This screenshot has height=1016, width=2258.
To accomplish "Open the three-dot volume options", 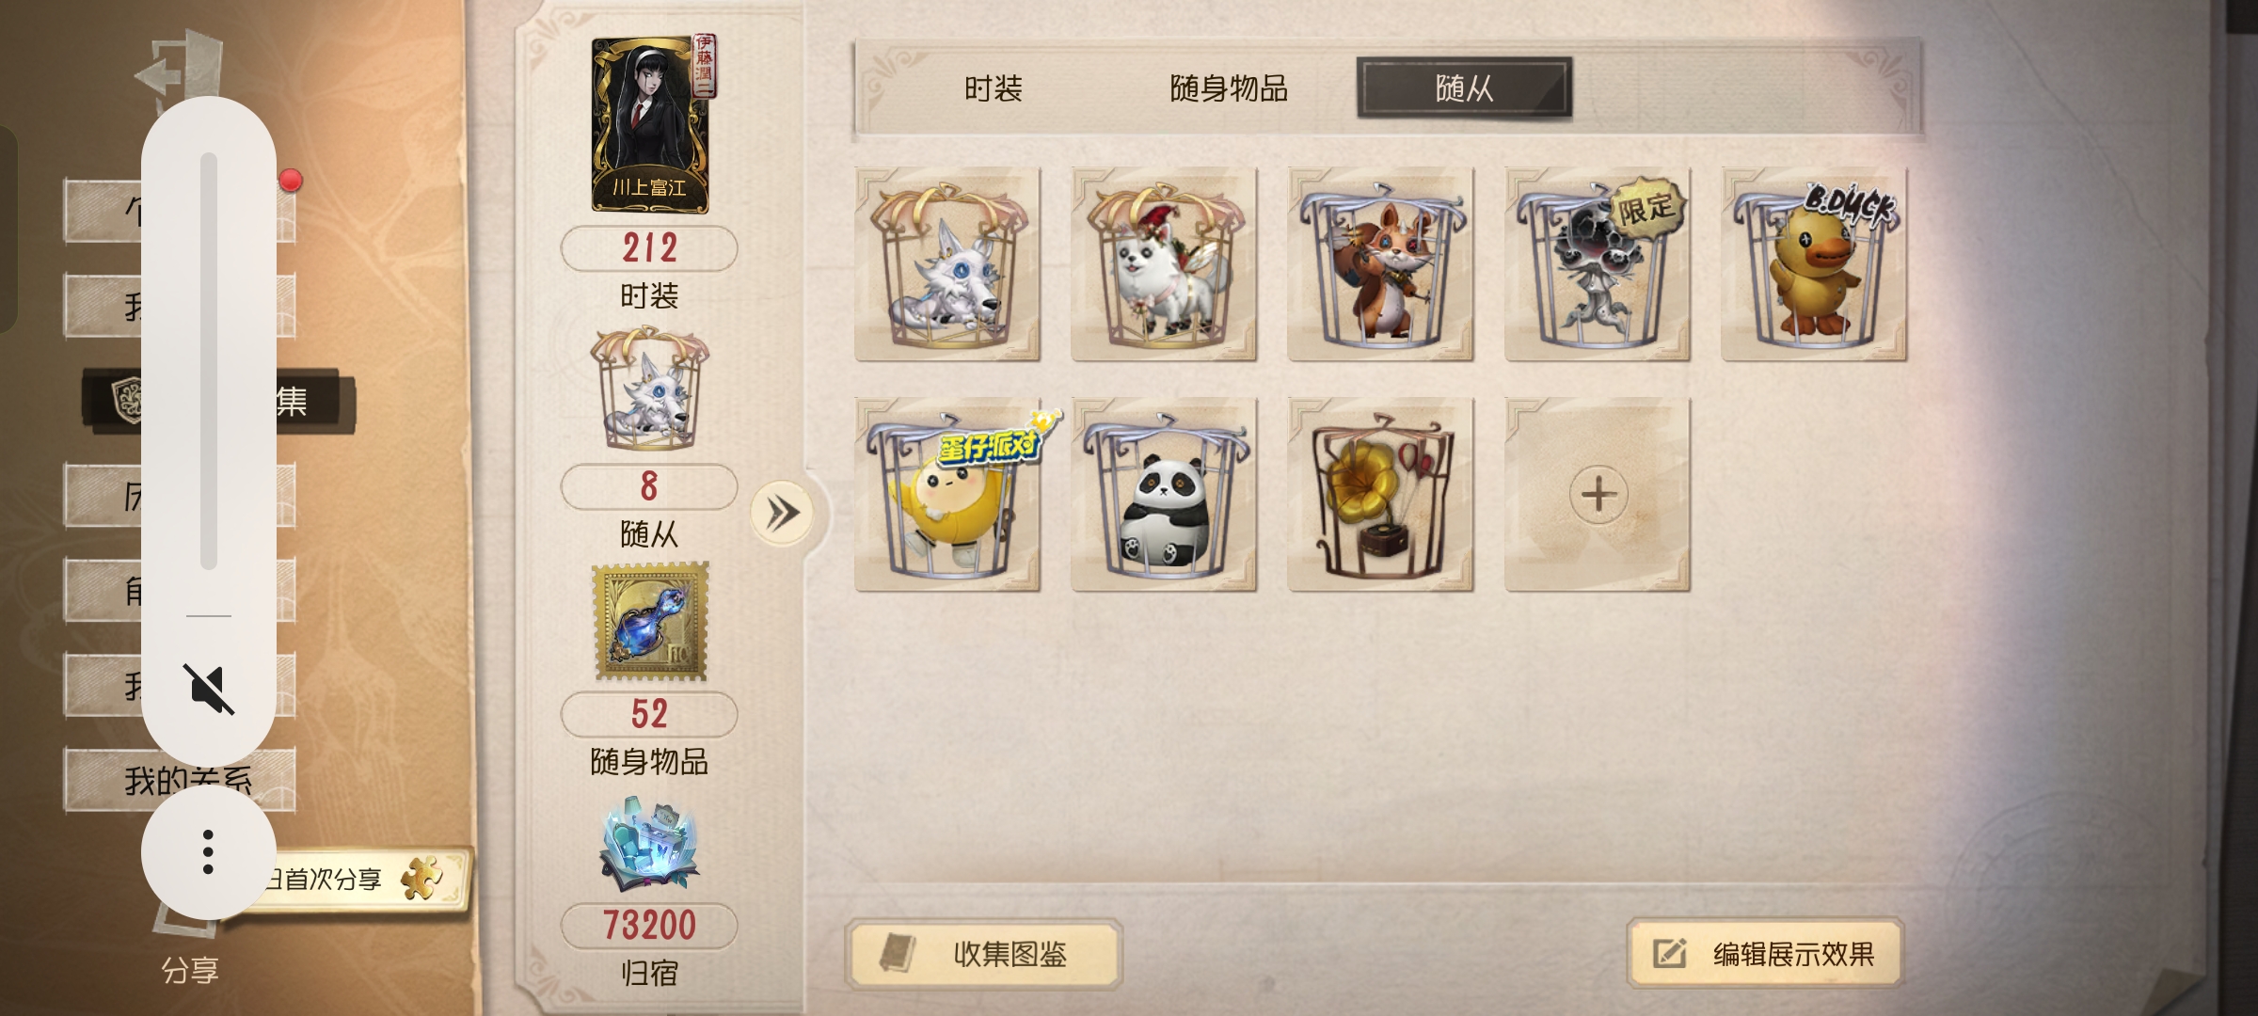I will 208,852.
